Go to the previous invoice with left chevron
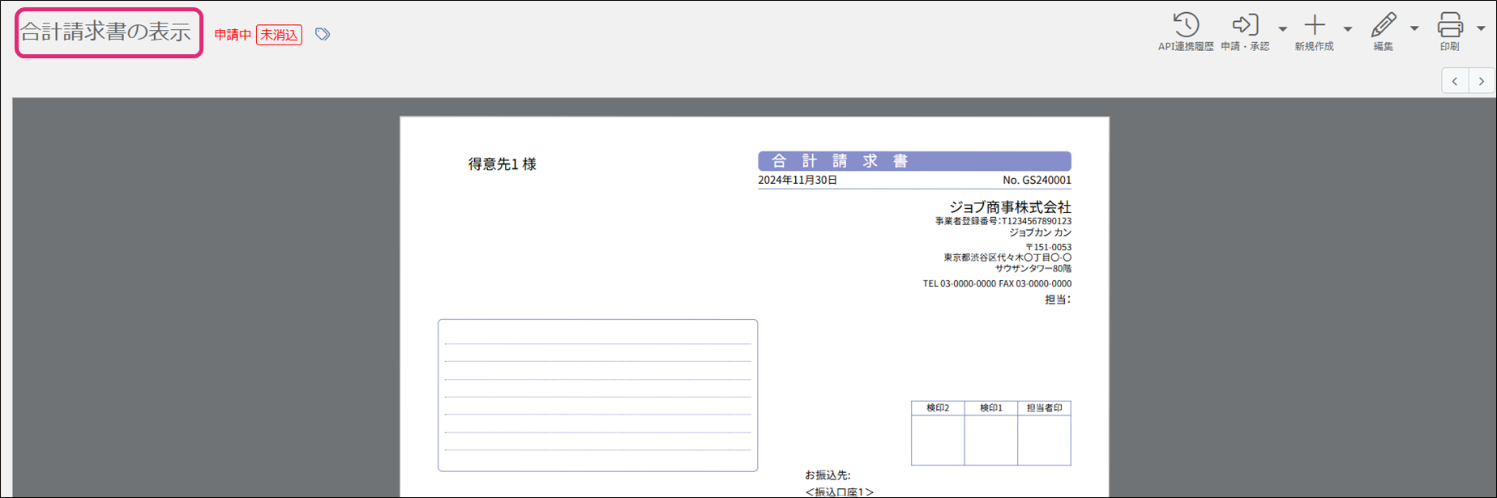This screenshot has height=498, width=1497. [x=1455, y=81]
